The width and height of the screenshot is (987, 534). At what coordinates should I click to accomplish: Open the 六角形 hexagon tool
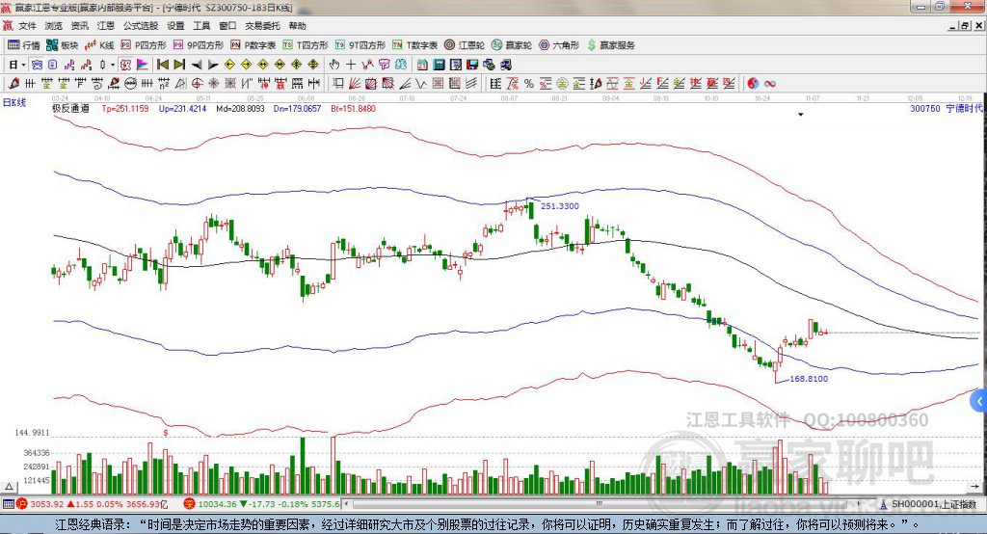559,45
